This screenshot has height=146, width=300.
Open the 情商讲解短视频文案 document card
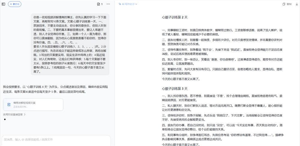[33, 104]
